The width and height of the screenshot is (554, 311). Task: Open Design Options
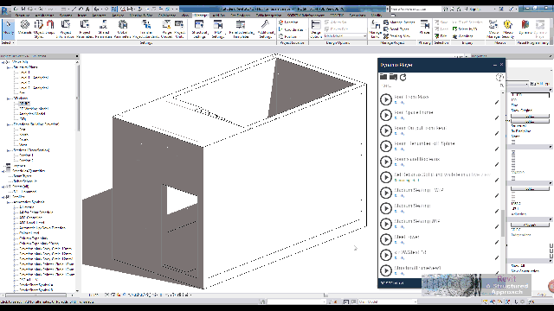pos(315,29)
